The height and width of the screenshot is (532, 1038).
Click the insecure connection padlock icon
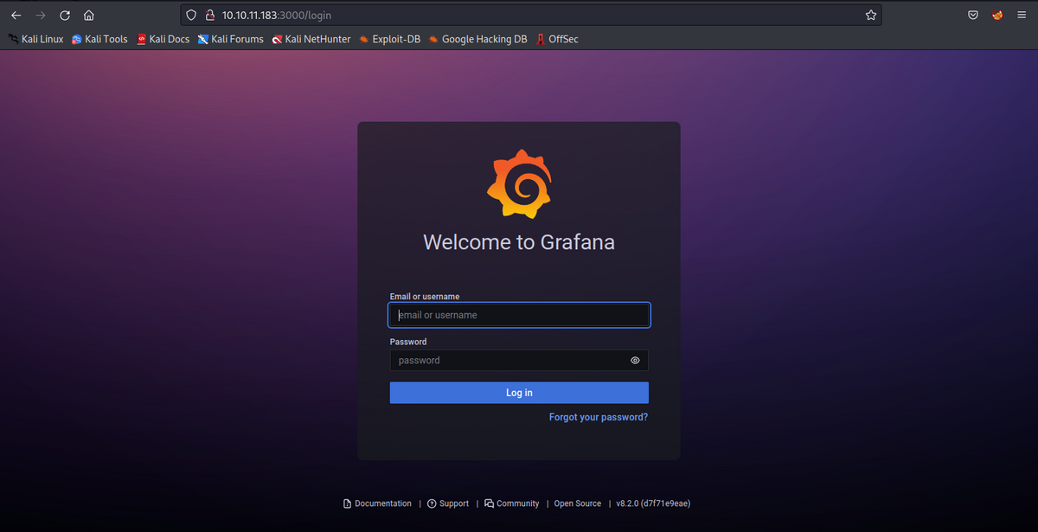209,16
